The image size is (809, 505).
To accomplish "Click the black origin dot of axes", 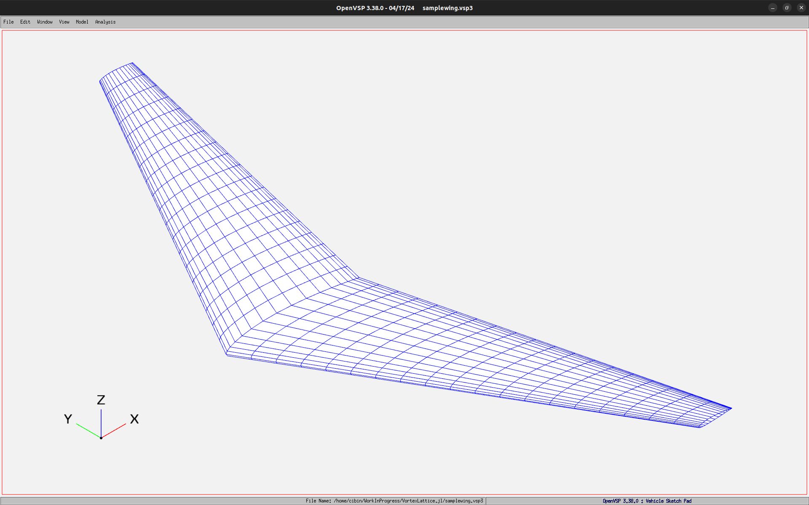I will tap(101, 438).
